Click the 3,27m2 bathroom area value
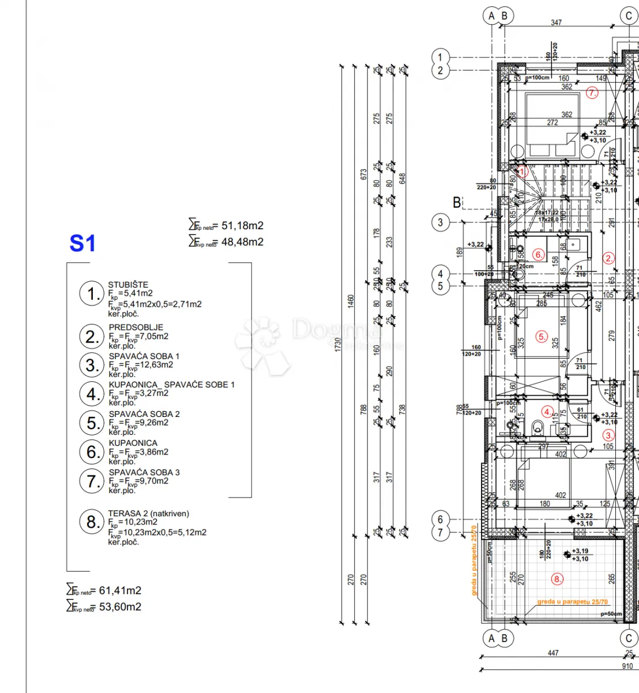Viewport: 639px width, 693px height. coord(153,393)
